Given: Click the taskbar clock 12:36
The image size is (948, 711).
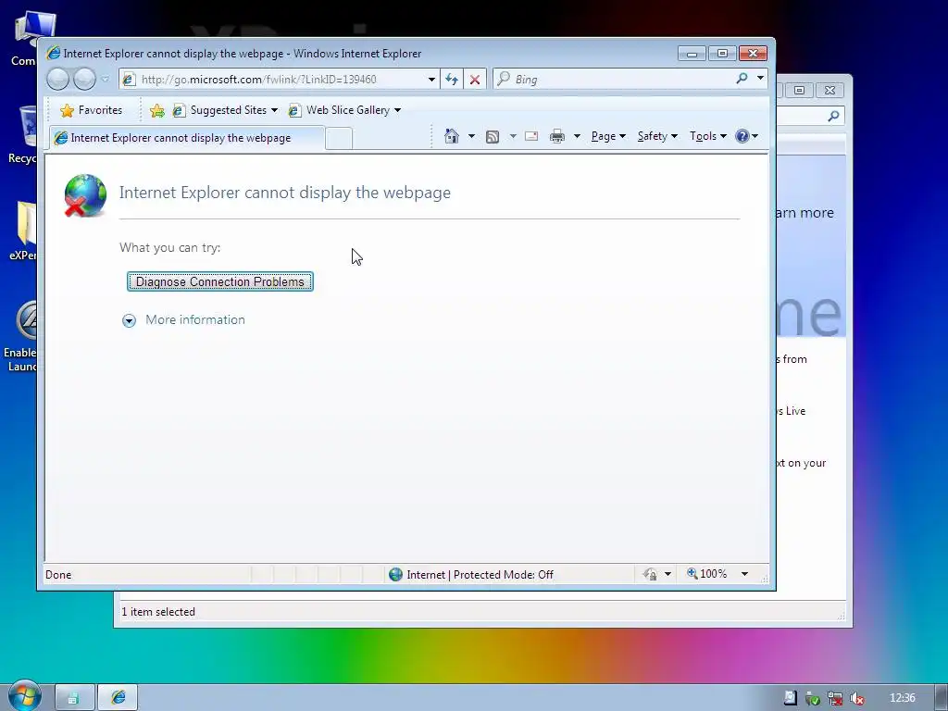Looking at the screenshot, I should [x=902, y=698].
